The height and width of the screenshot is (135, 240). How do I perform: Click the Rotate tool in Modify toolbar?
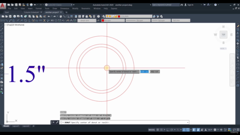pyautogui.click(x=238, y=47)
